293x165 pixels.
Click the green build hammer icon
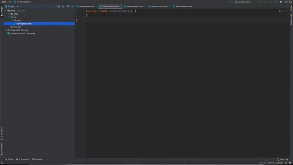click(230, 2)
